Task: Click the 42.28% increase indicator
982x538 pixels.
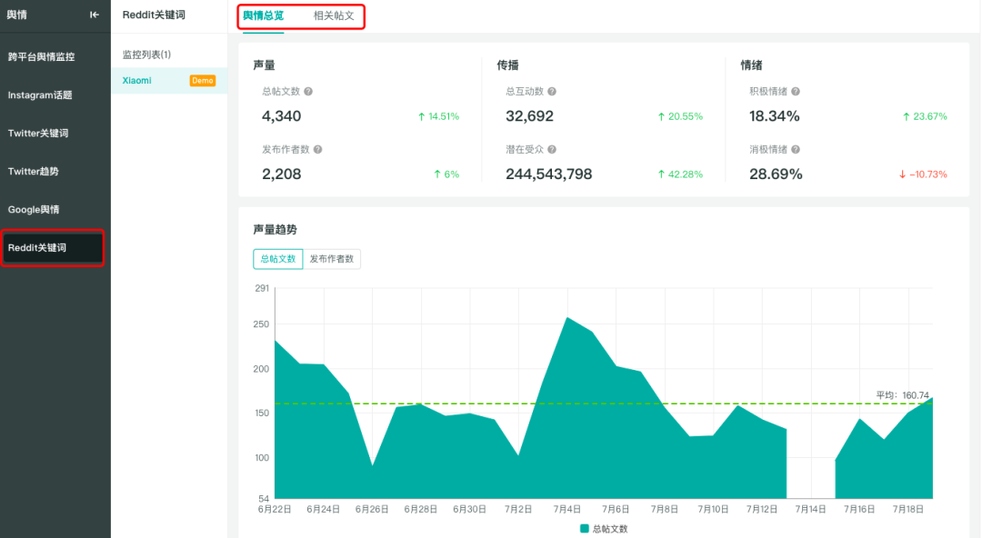Action: (x=680, y=174)
